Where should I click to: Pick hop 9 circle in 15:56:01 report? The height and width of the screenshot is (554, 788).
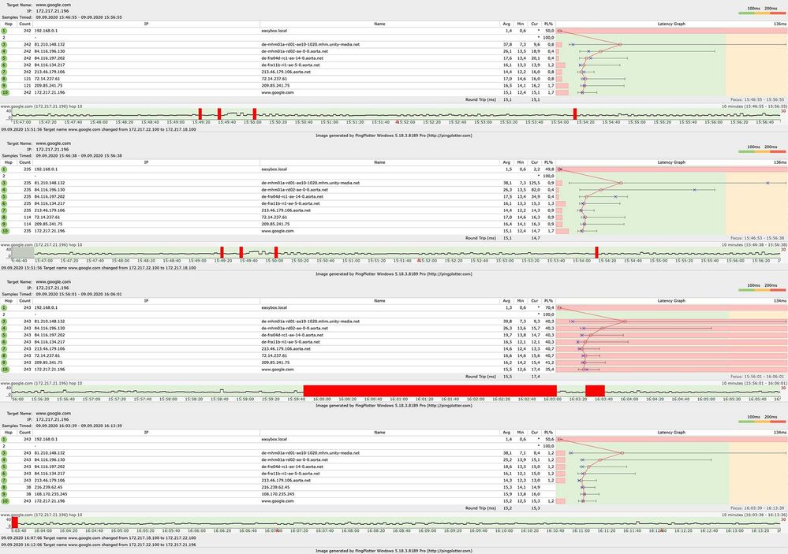(4, 363)
